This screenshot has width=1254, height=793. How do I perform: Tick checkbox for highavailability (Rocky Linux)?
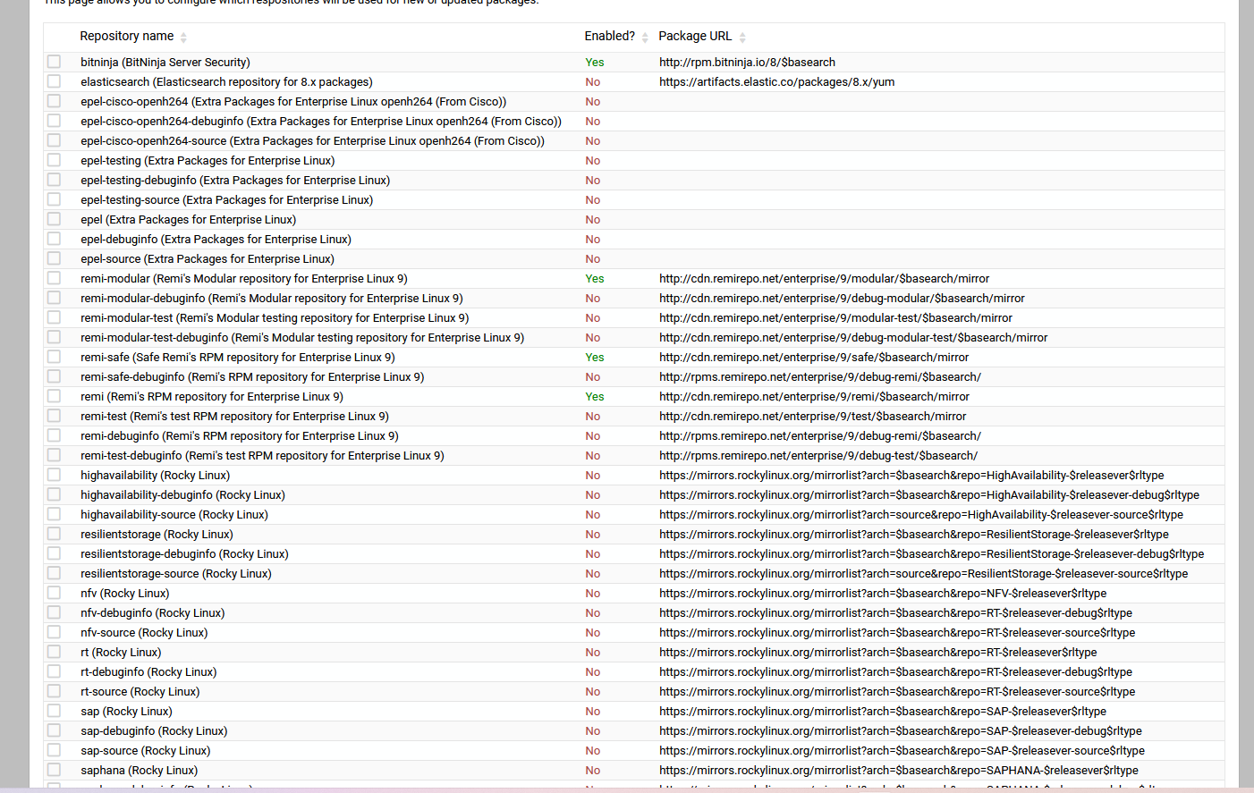click(55, 475)
